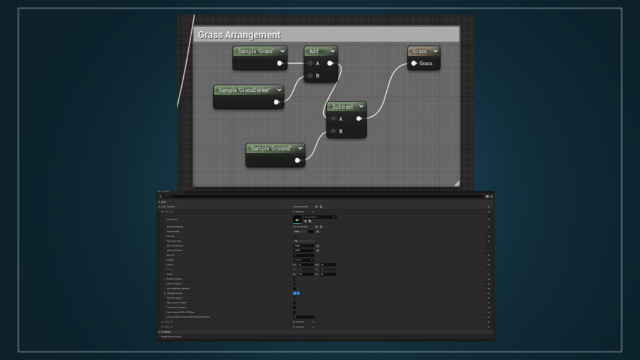Click the Grass output node's input pin
640x360 pixels.
click(x=414, y=63)
